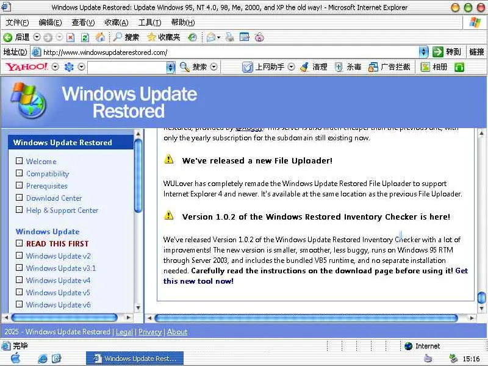488x366 pixels.
Task: Click the 清理 cleanup broom icon
Action: point(304,67)
